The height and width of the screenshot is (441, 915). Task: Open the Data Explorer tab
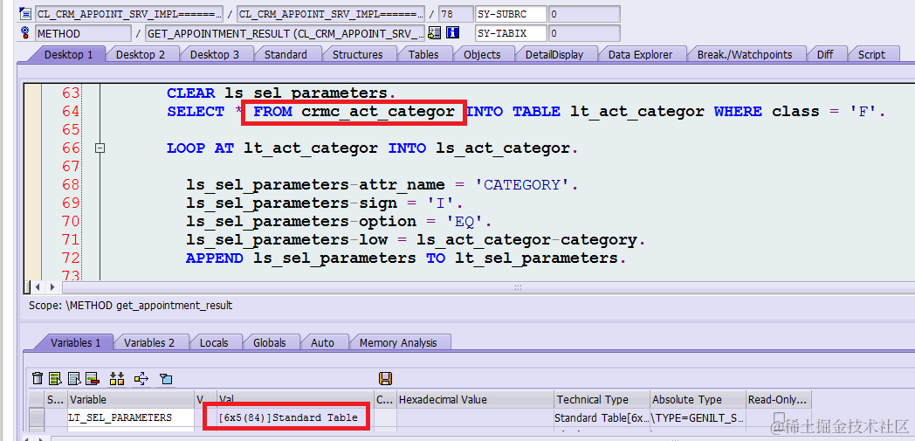coord(640,55)
